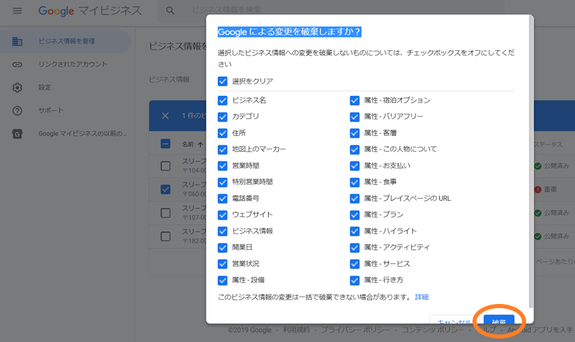Click the settings gear icon
This screenshot has height=342, width=575.
pyautogui.click(x=17, y=88)
